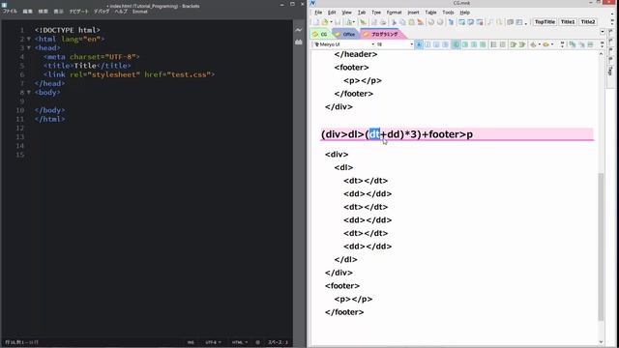The width and height of the screenshot is (619, 348).
Task: Collapse the body tag fold arrow on line 8
Action: (29, 93)
